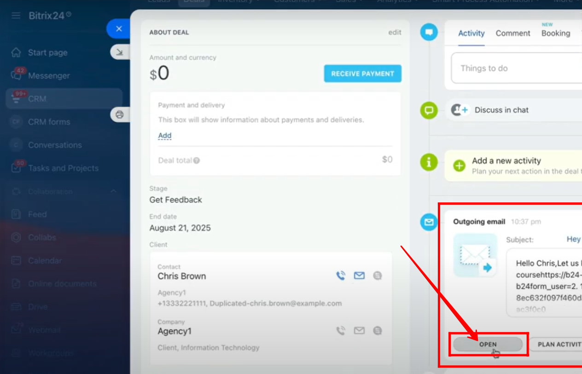Screen dimensions: 582x374
Task: Click the help icon beside Deal total
Action: (197, 161)
